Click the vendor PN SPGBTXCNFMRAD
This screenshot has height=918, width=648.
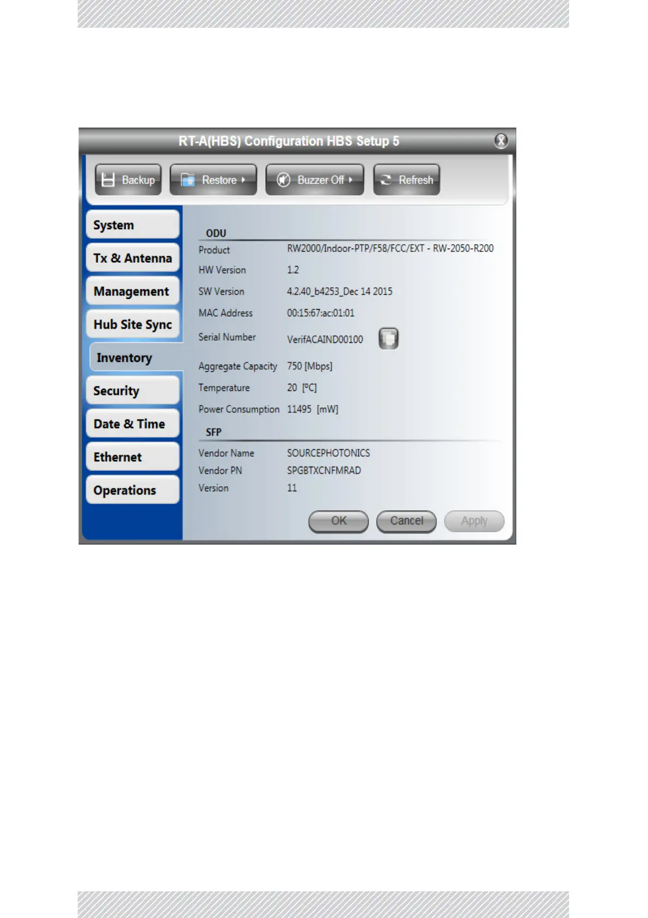tap(324, 470)
